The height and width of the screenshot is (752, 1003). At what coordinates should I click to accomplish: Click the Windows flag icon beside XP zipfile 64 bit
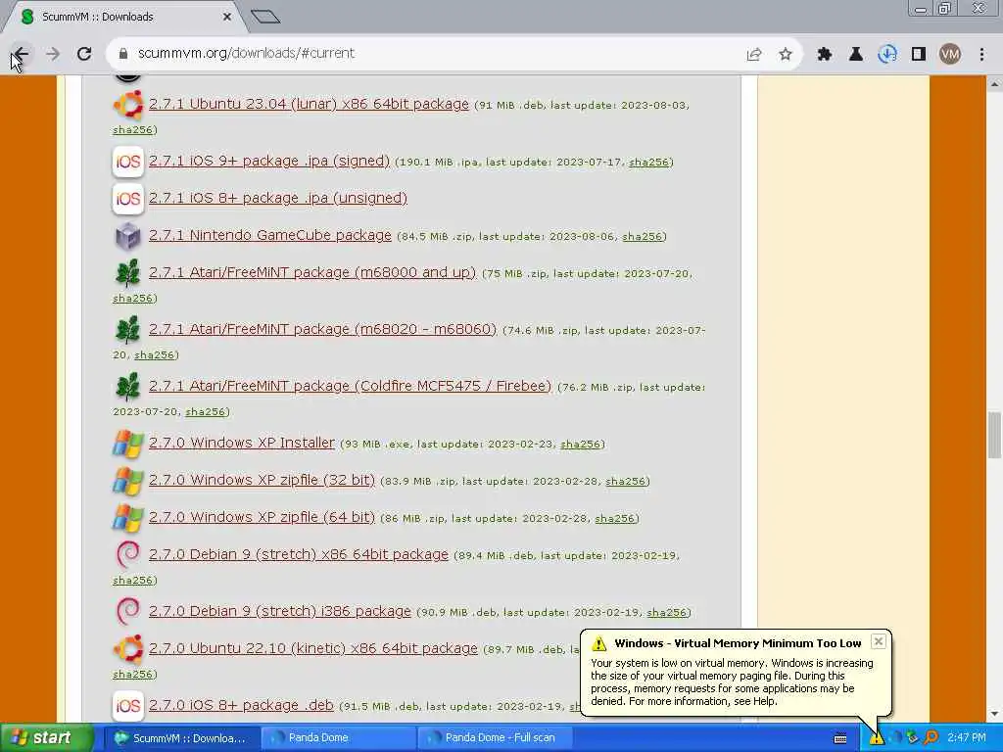[x=128, y=518]
